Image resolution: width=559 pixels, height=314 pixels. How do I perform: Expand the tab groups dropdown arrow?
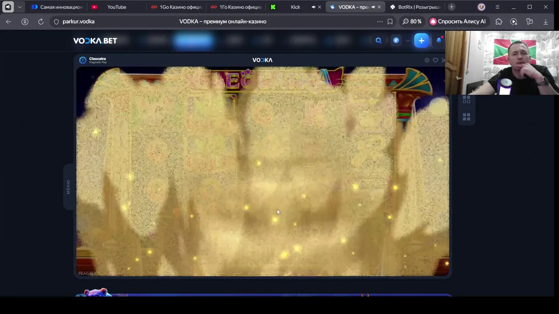[x=19, y=7]
